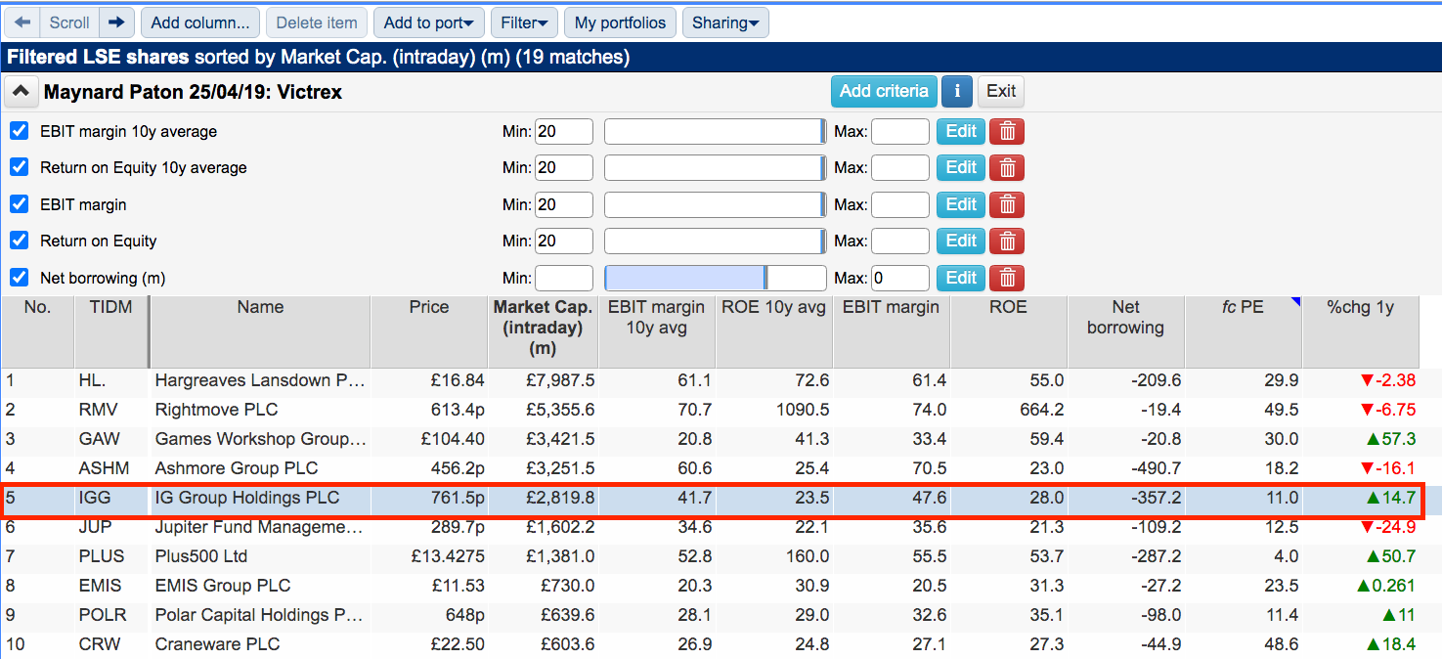Click Min field for Net borrowing
The image size is (1442, 659).
coord(564,278)
